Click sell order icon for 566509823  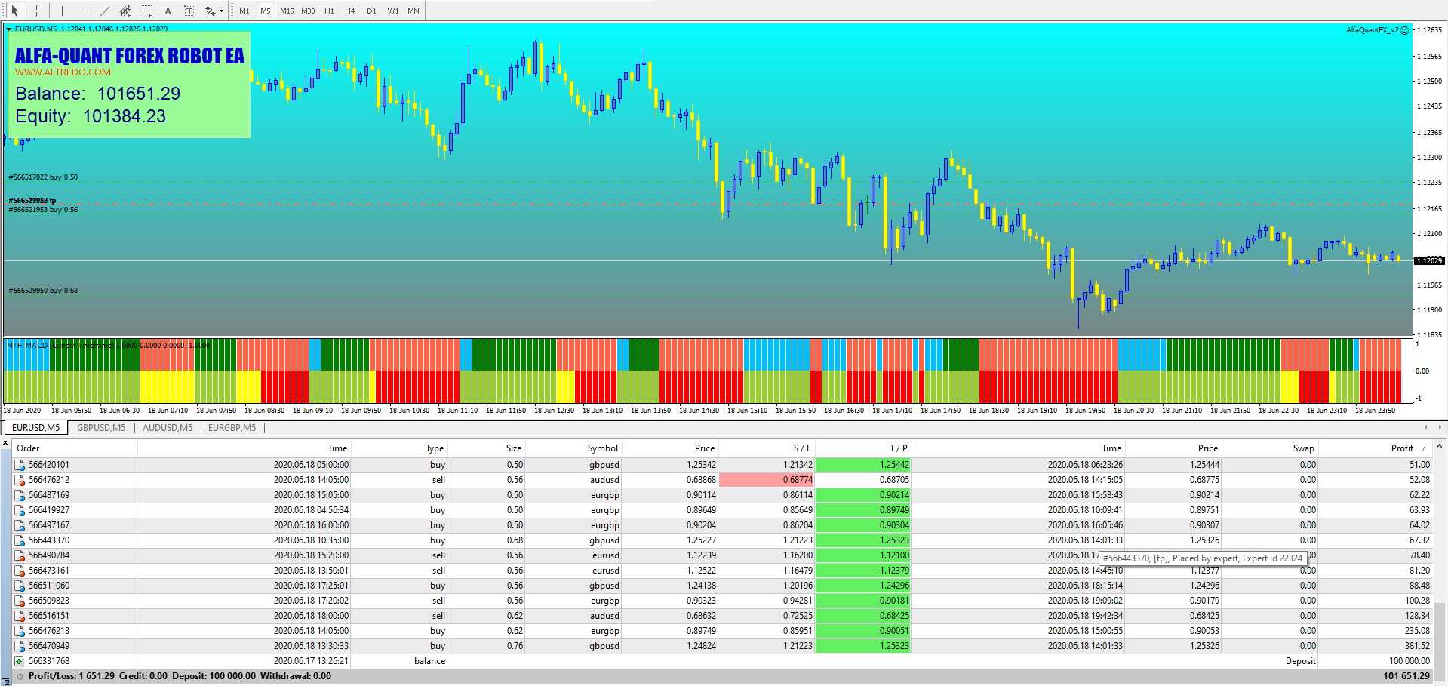tap(20, 601)
